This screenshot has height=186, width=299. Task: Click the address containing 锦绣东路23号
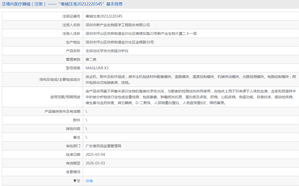click(x=141, y=34)
